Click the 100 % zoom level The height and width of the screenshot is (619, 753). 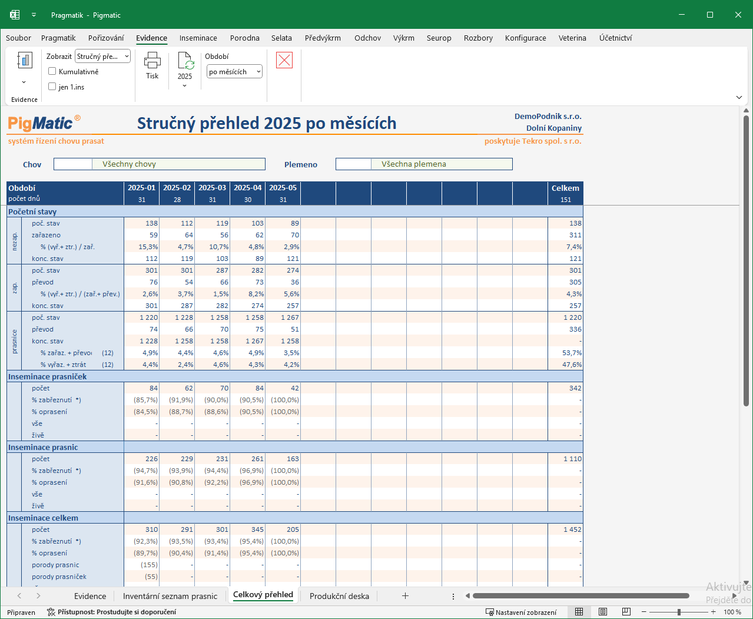pyautogui.click(x=732, y=612)
